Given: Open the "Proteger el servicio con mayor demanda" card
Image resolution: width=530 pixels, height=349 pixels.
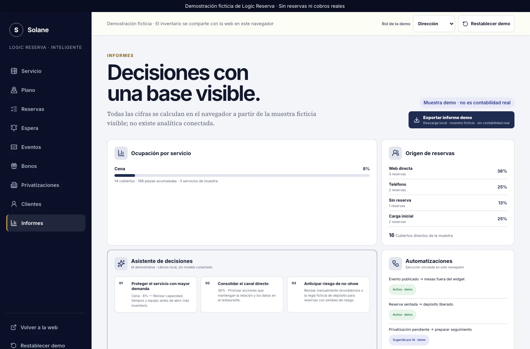Looking at the screenshot, I should pos(156,294).
